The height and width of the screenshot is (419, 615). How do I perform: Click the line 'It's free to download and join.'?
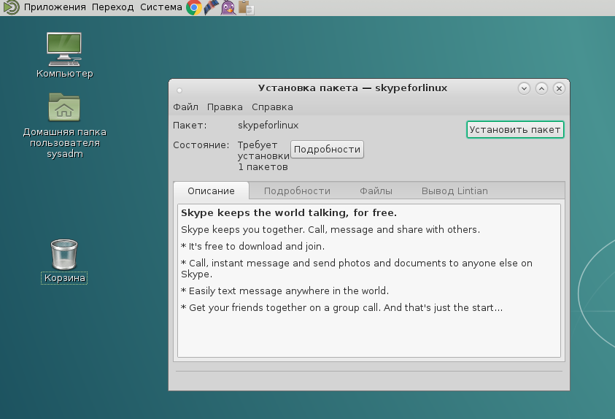coord(252,247)
